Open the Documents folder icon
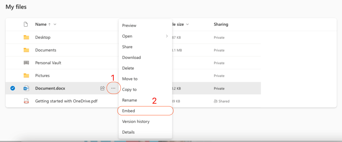 click(26, 50)
